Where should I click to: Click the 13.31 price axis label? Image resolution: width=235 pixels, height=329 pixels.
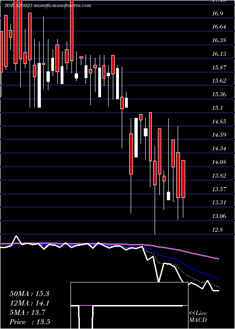click(x=219, y=203)
